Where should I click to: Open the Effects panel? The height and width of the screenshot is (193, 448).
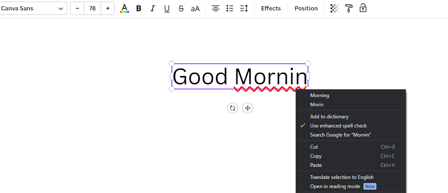[271, 9]
